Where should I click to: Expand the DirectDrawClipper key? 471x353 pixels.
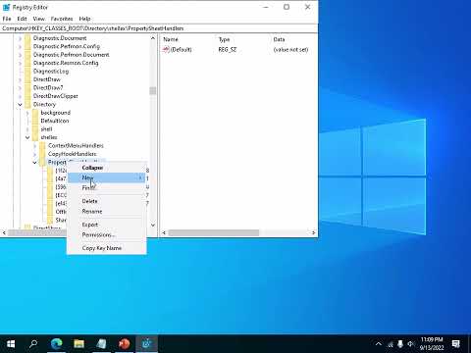pyautogui.click(x=20, y=96)
